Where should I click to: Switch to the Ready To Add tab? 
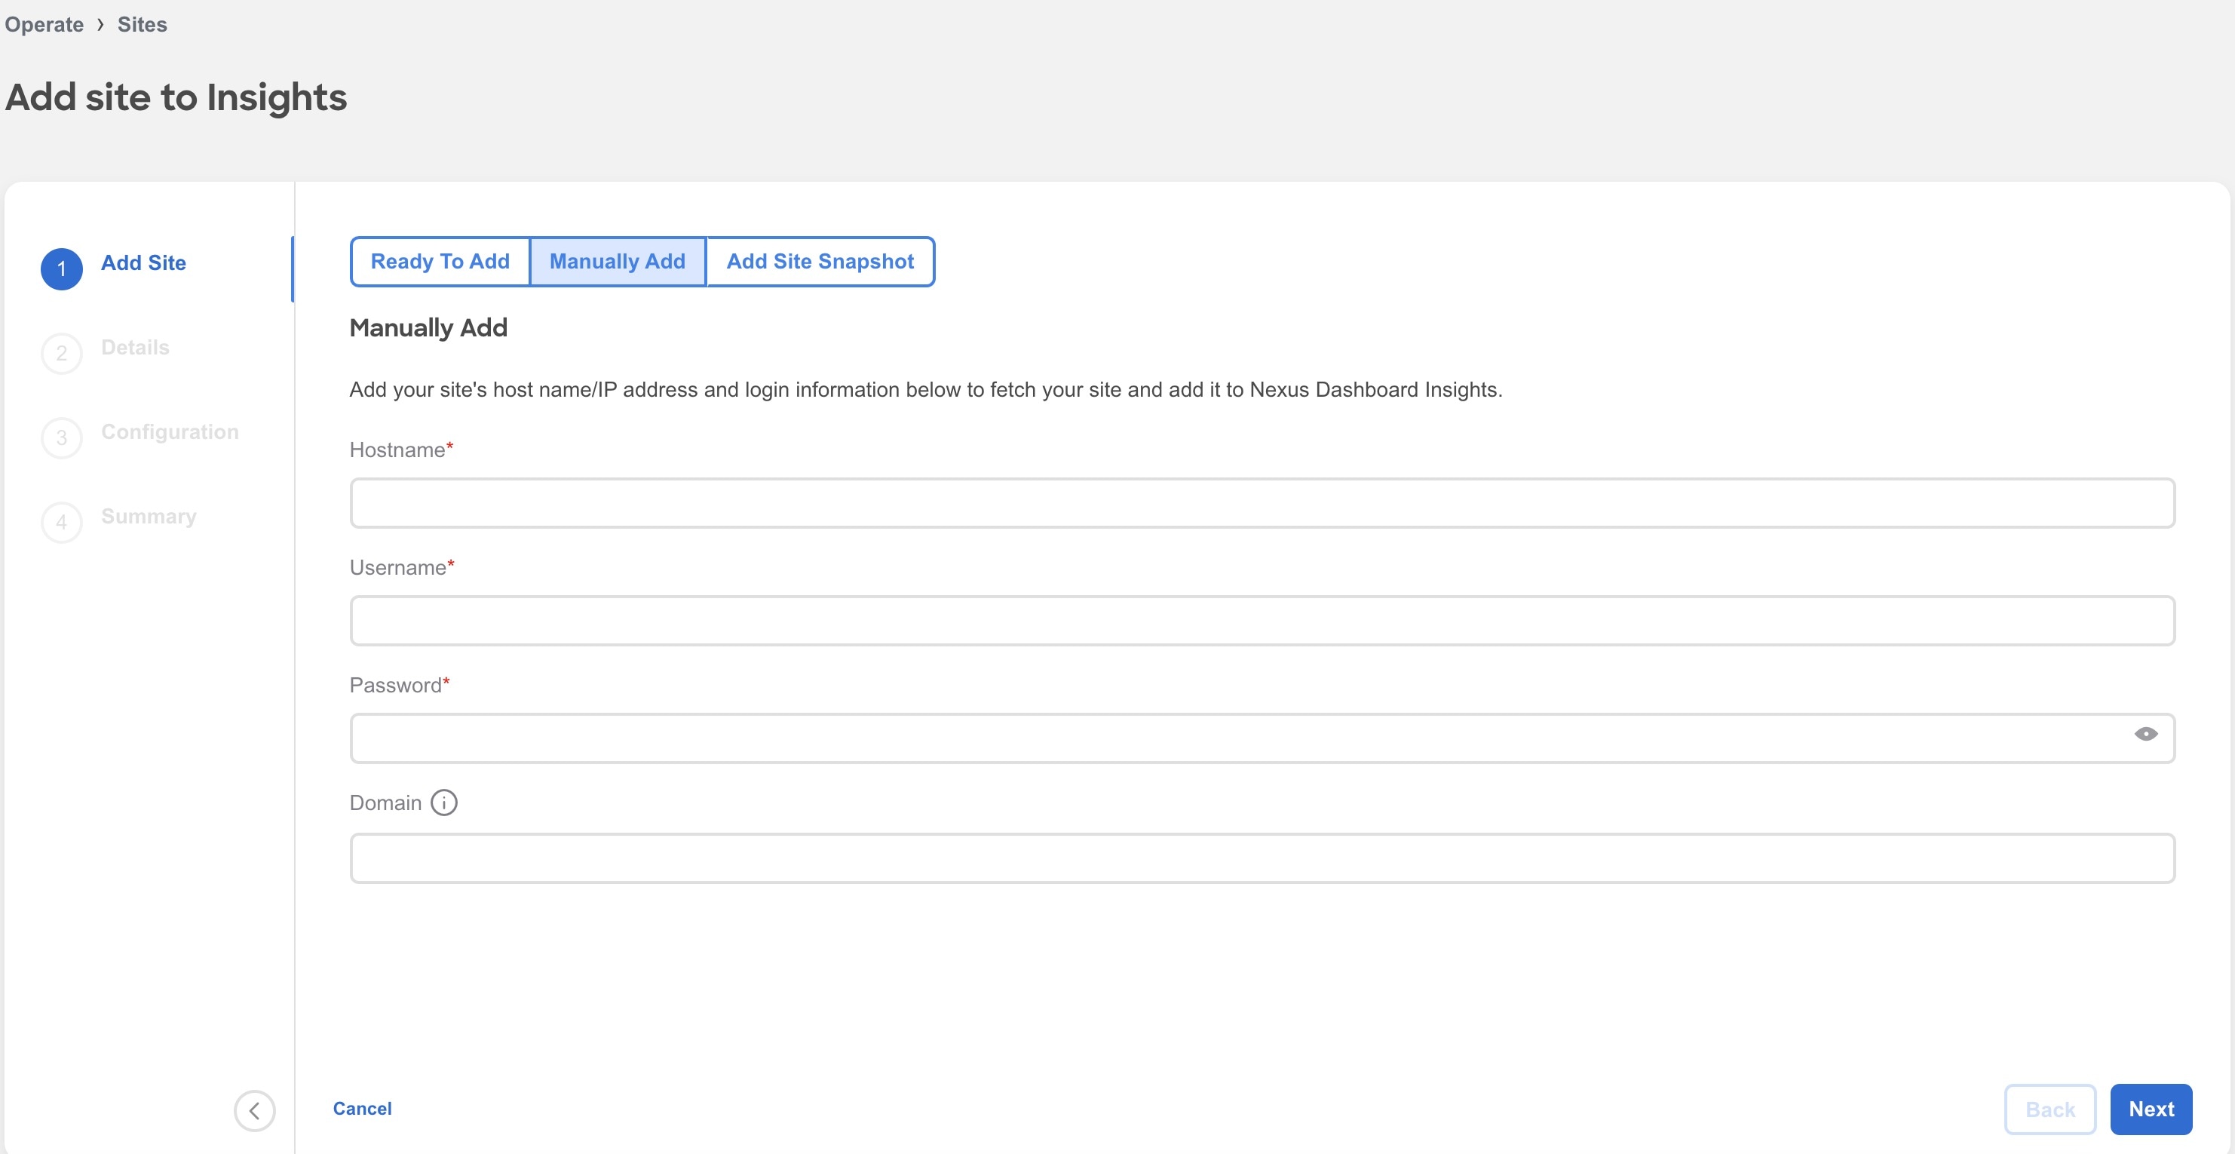point(440,261)
